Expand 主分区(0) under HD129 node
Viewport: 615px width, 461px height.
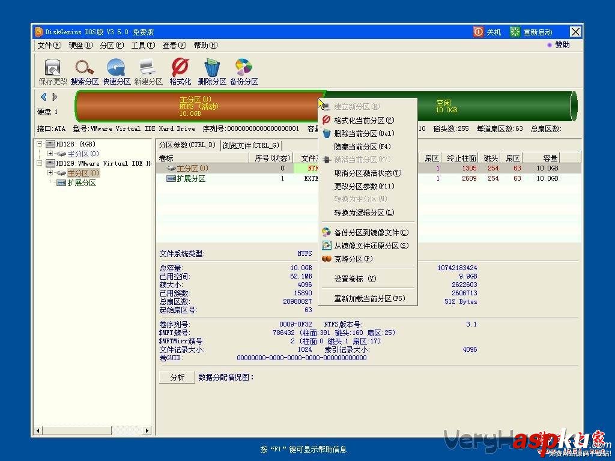point(50,173)
